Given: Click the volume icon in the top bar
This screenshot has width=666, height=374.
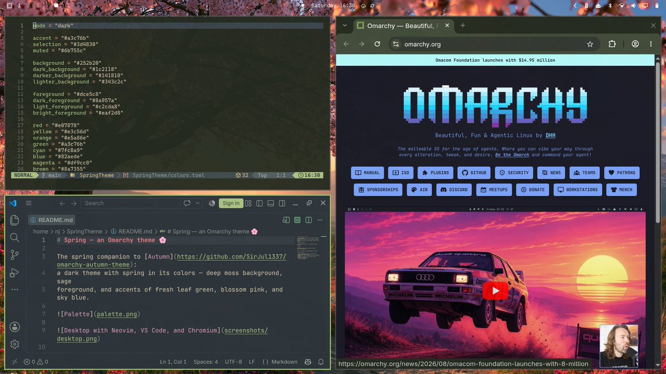Looking at the screenshot, I should click(633, 6).
